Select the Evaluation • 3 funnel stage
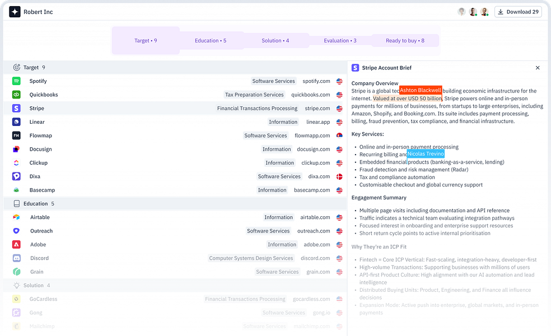The width and height of the screenshot is (551, 336). 340,41
